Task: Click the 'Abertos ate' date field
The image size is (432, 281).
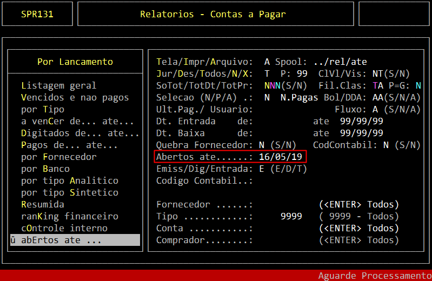Action: pos(281,157)
